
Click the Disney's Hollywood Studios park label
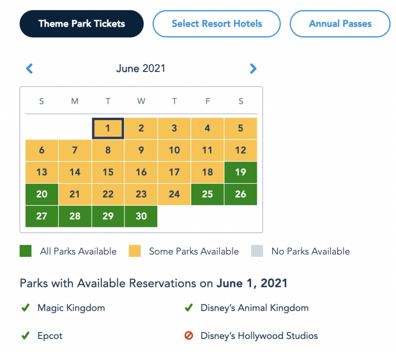259,336
